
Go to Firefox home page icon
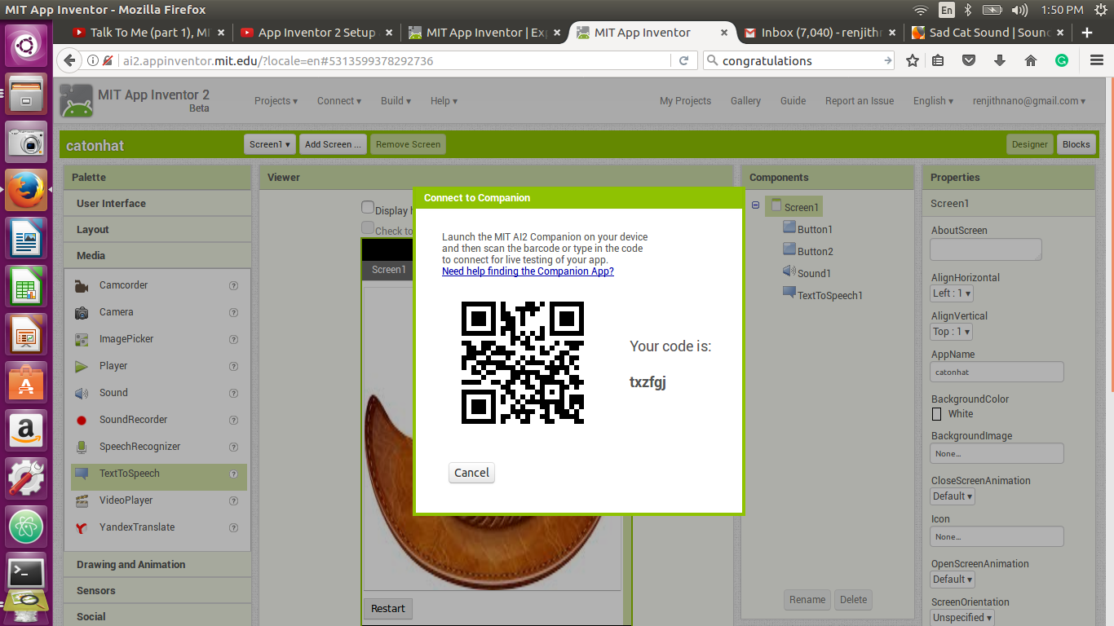pos(1031,60)
